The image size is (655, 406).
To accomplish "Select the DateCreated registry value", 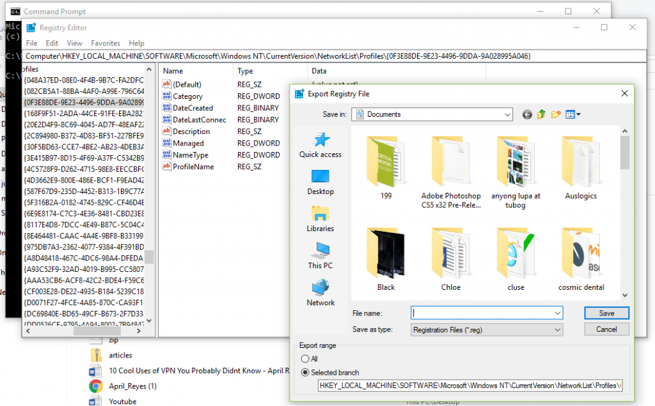I will pos(193,108).
